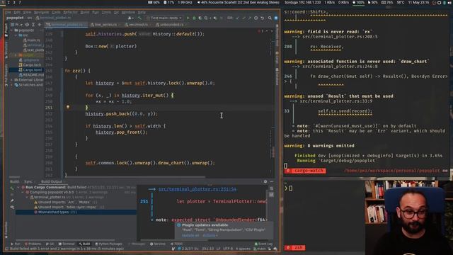The image size is (453, 255).
Task: Collapse all in Project panel
Action: [40, 25]
